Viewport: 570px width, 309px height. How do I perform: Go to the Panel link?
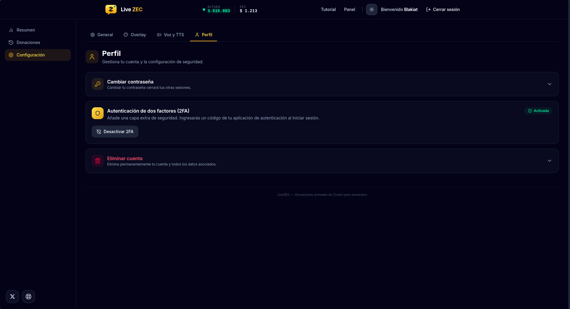tap(349, 10)
